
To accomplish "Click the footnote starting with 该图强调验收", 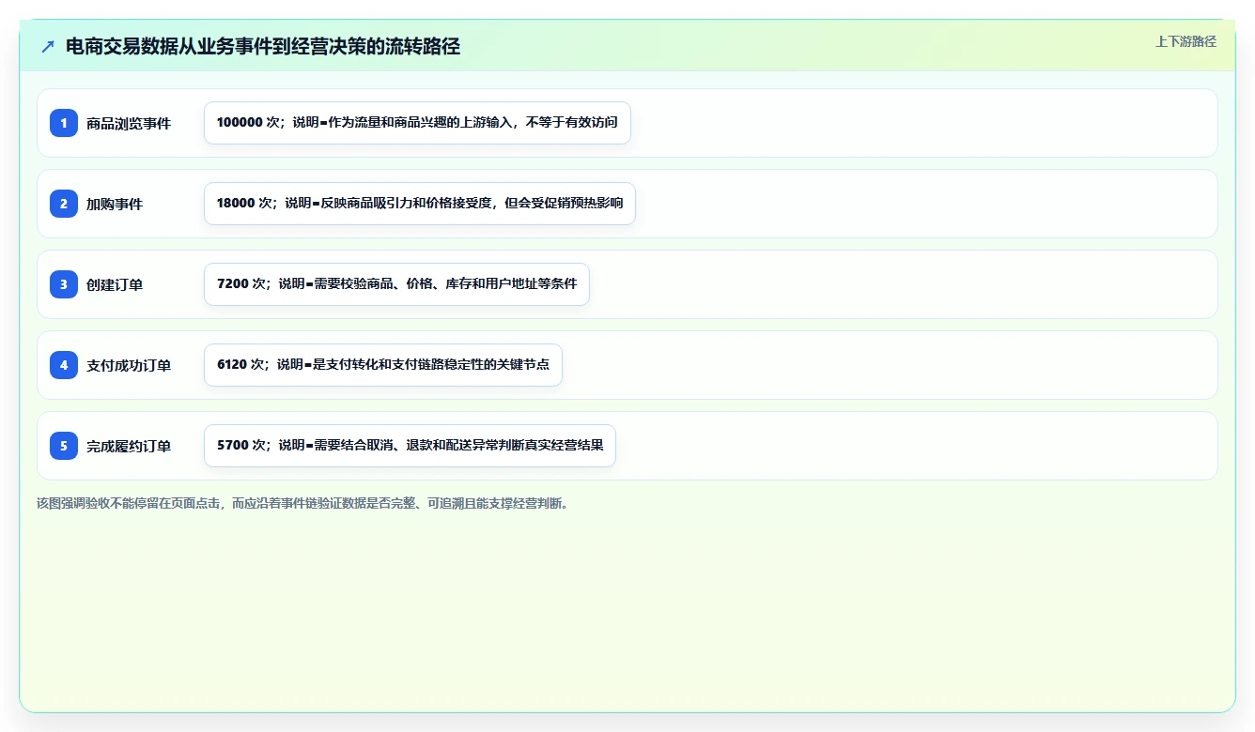I will coord(302,503).
